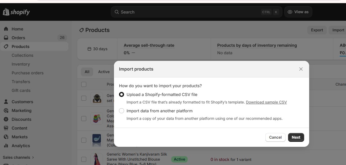Open the Download sample CSV link
This screenshot has width=346, height=165.
266,102
